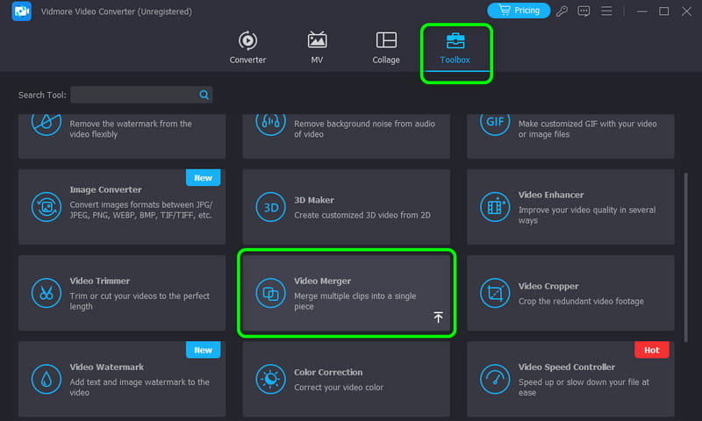The image size is (702, 421).
Task: Click the register key icon
Action: click(562, 11)
